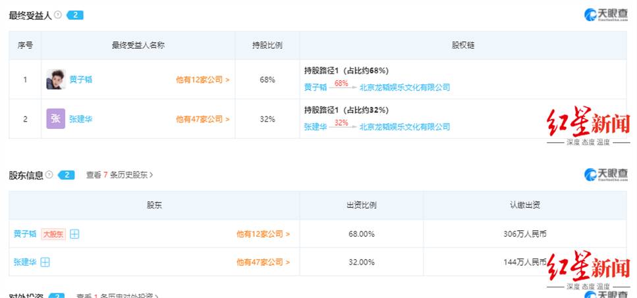Click the help icon beside 股东信息
Image resolution: width=637 pixels, height=298 pixels.
tap(49, 175)
